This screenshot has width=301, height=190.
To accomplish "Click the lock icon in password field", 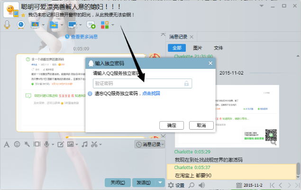I will 186,84.
